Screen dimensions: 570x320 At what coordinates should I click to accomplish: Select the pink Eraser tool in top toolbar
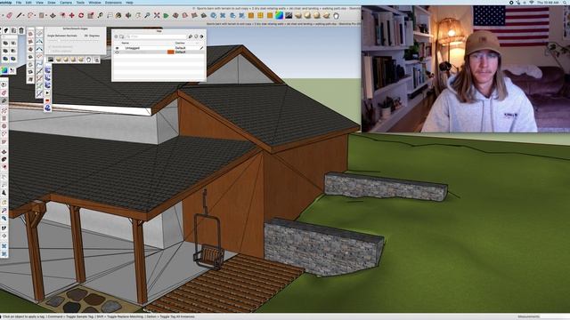coord(9,15)
